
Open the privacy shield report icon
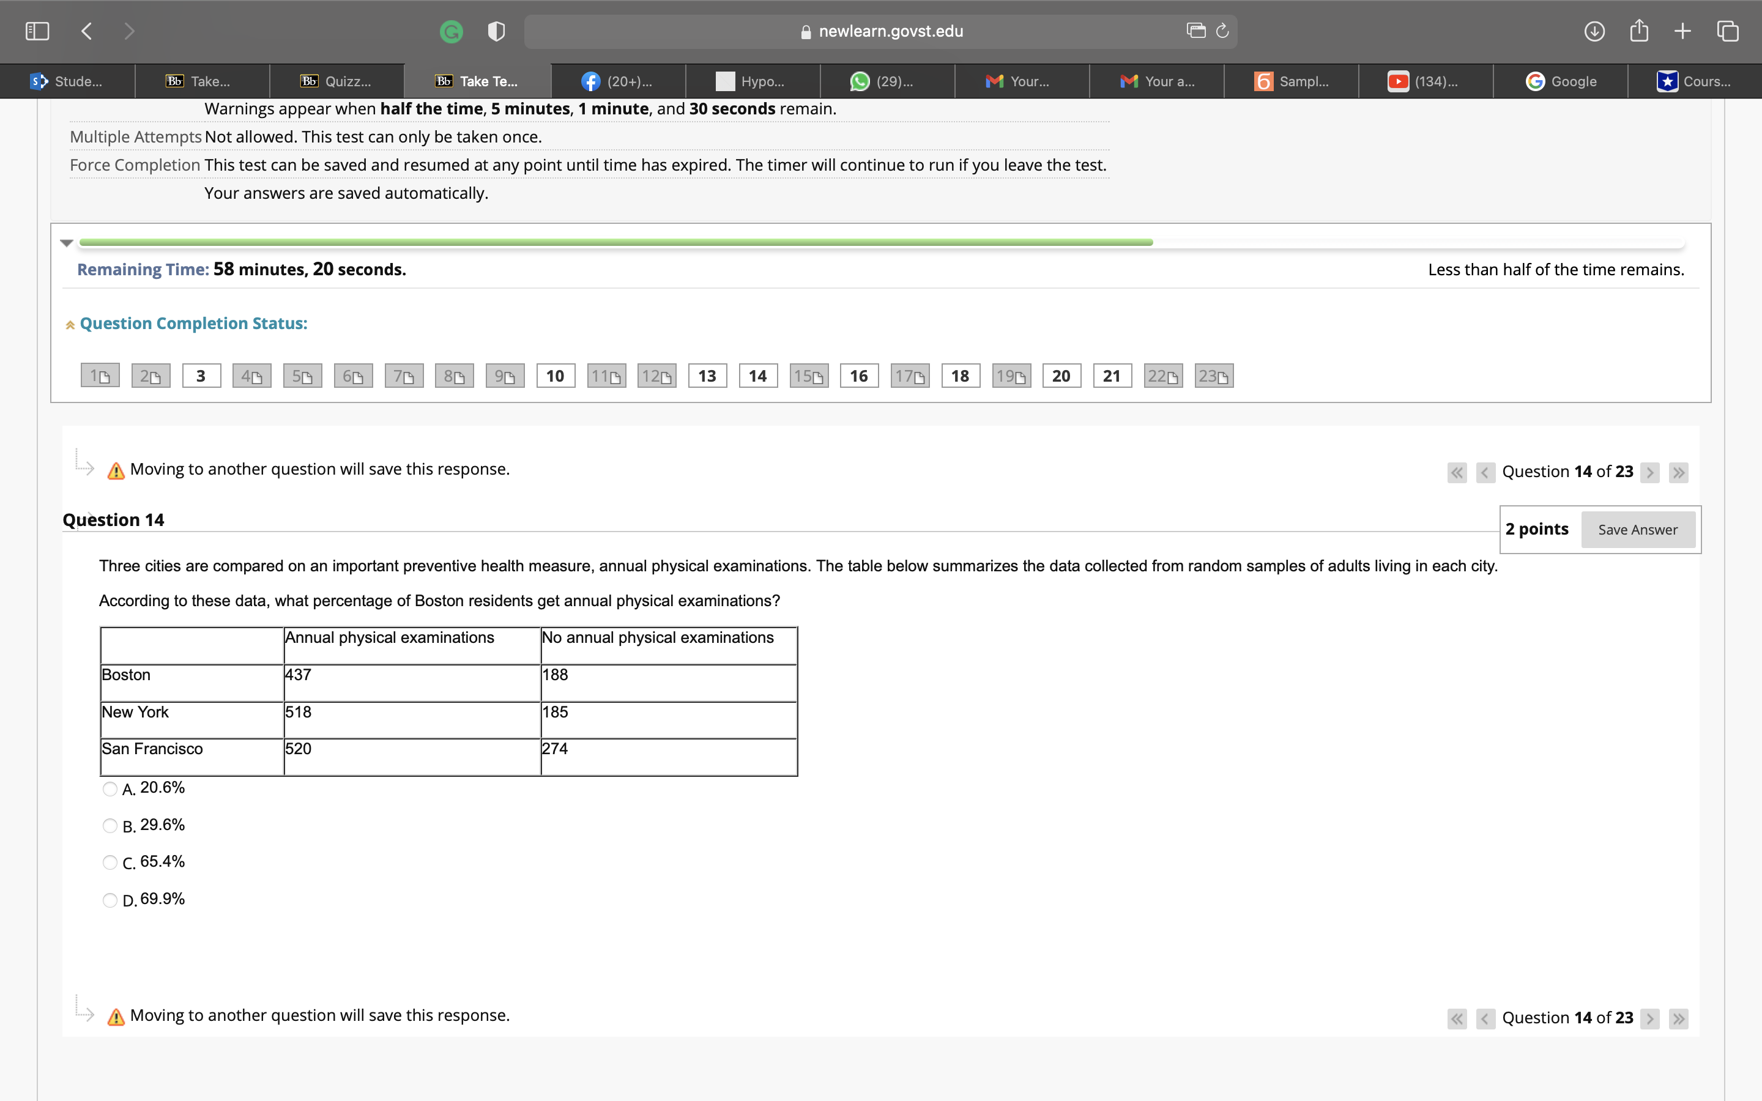click(496, 31)
